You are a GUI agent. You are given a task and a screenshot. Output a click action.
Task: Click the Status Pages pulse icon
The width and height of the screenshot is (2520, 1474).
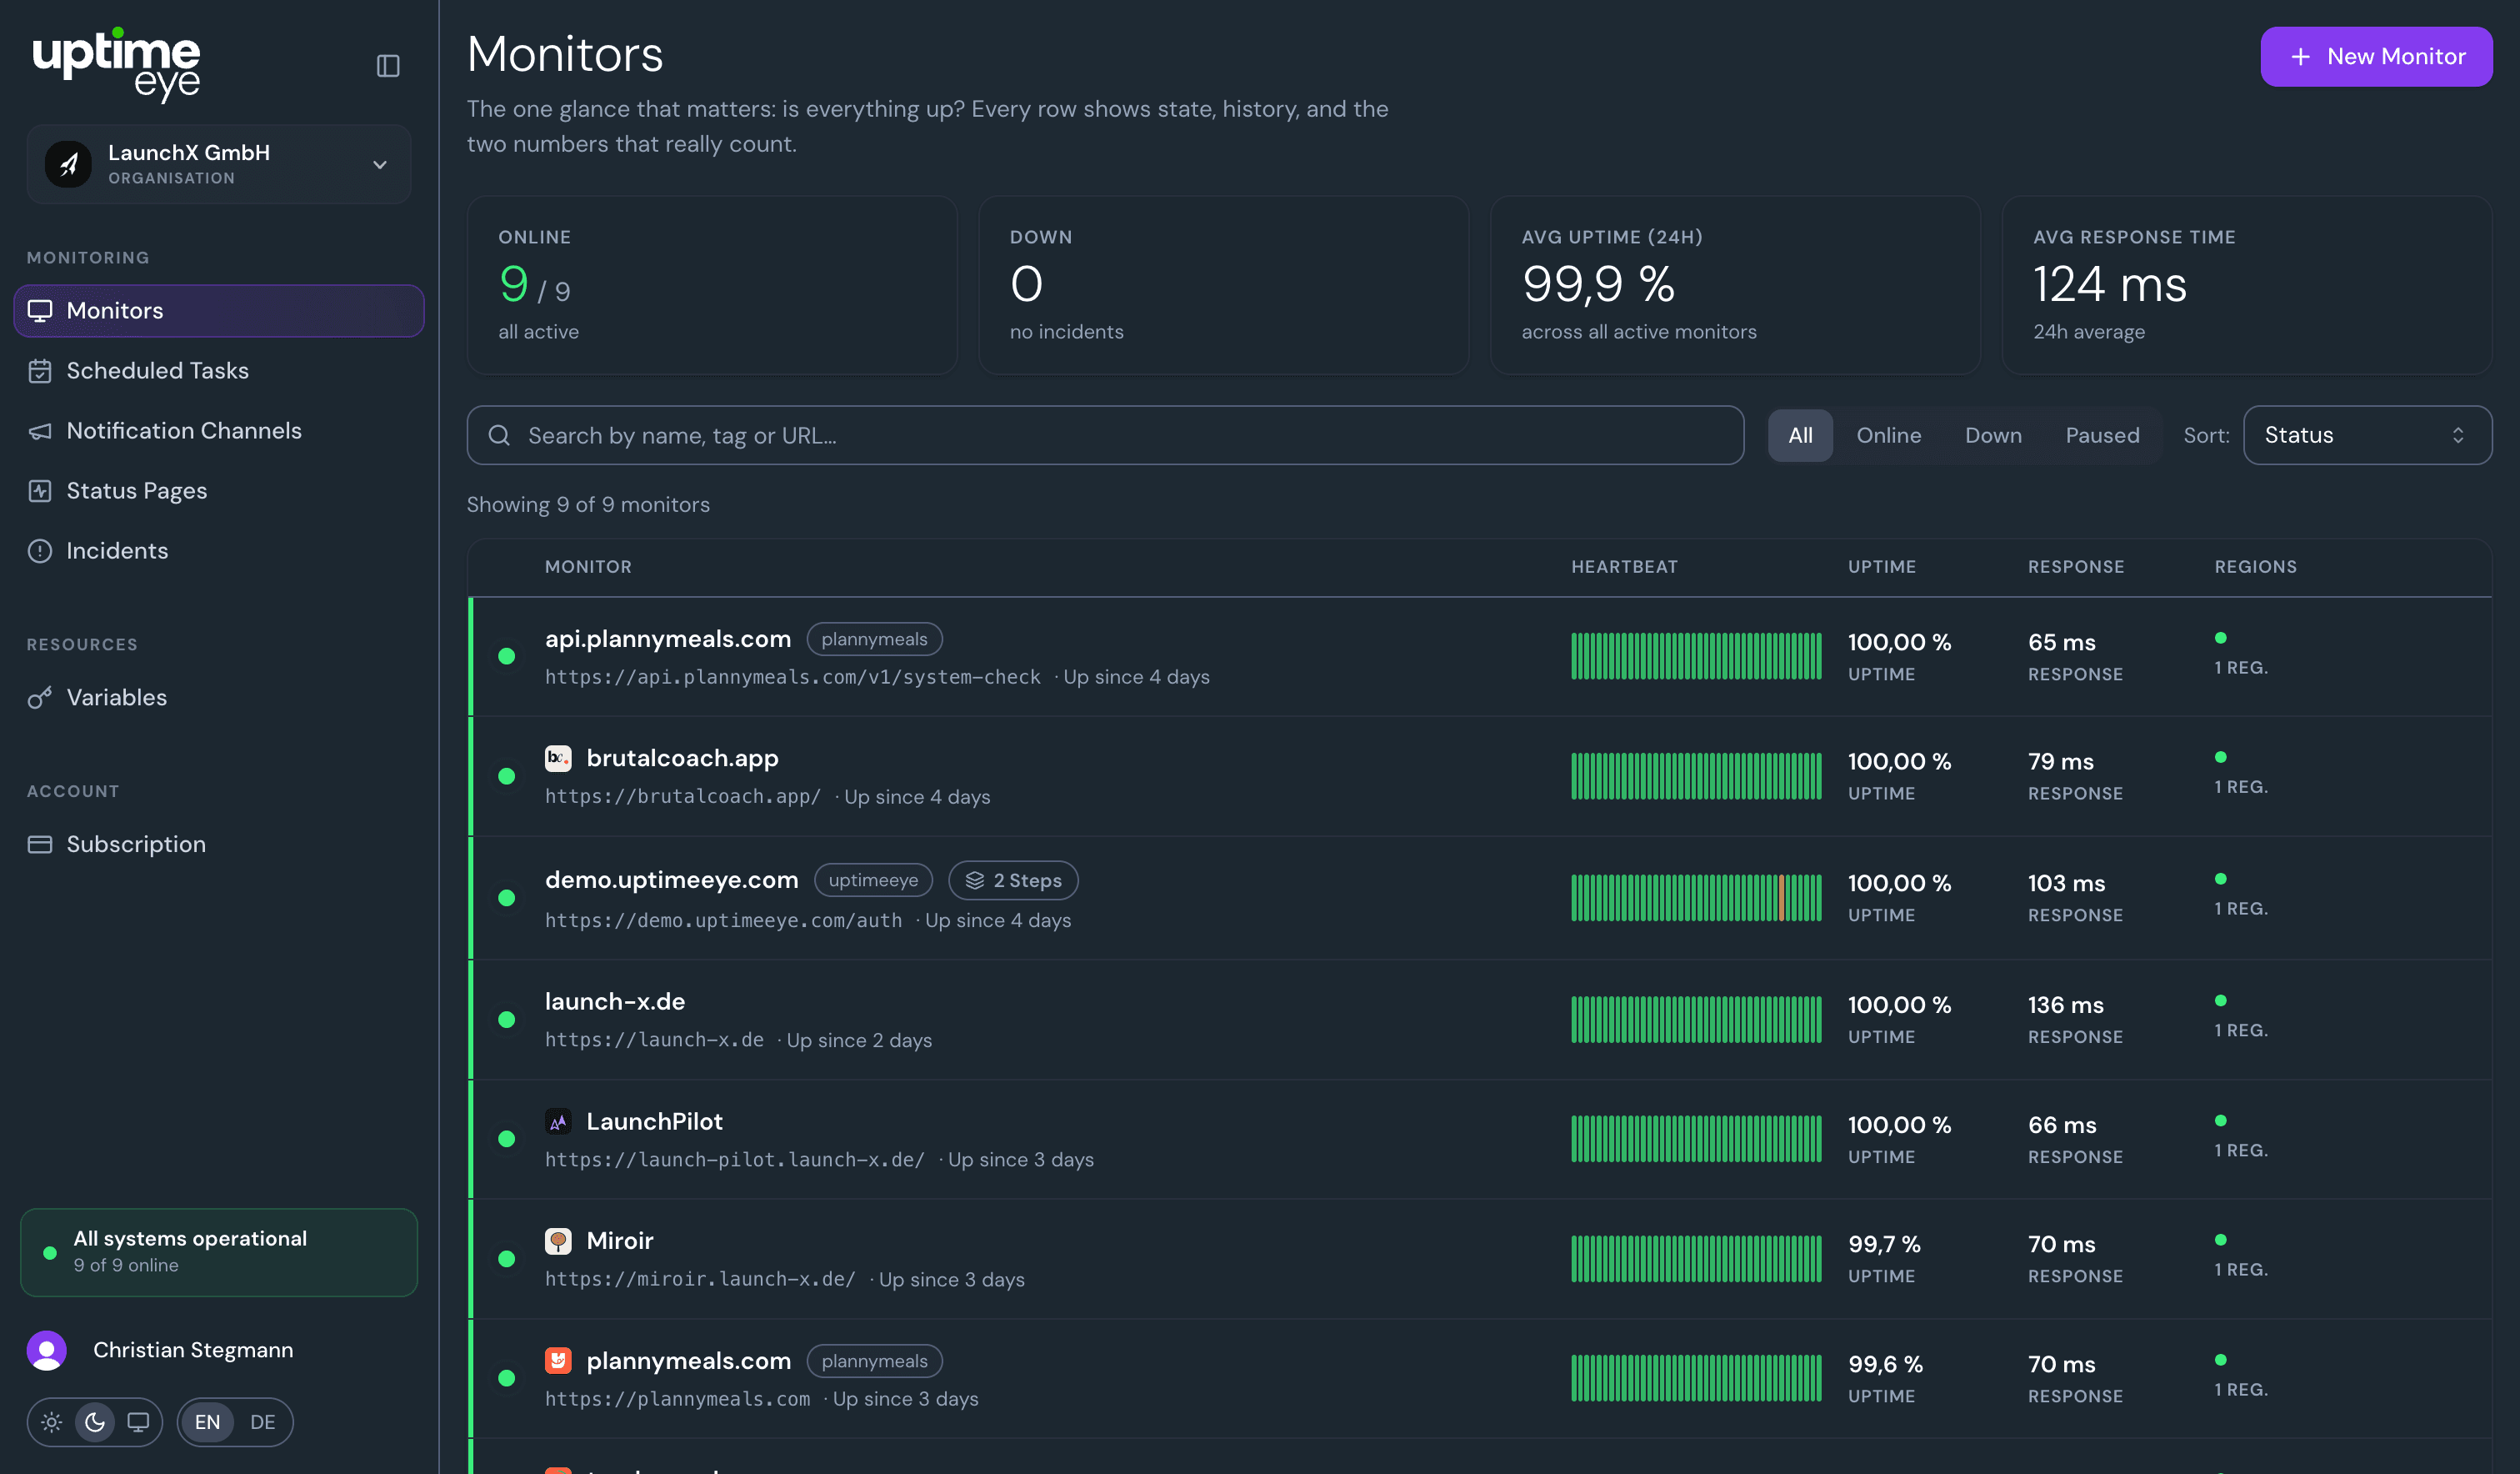pos(40,491)
